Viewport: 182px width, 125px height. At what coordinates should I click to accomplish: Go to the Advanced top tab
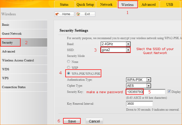tap(149, 4)
